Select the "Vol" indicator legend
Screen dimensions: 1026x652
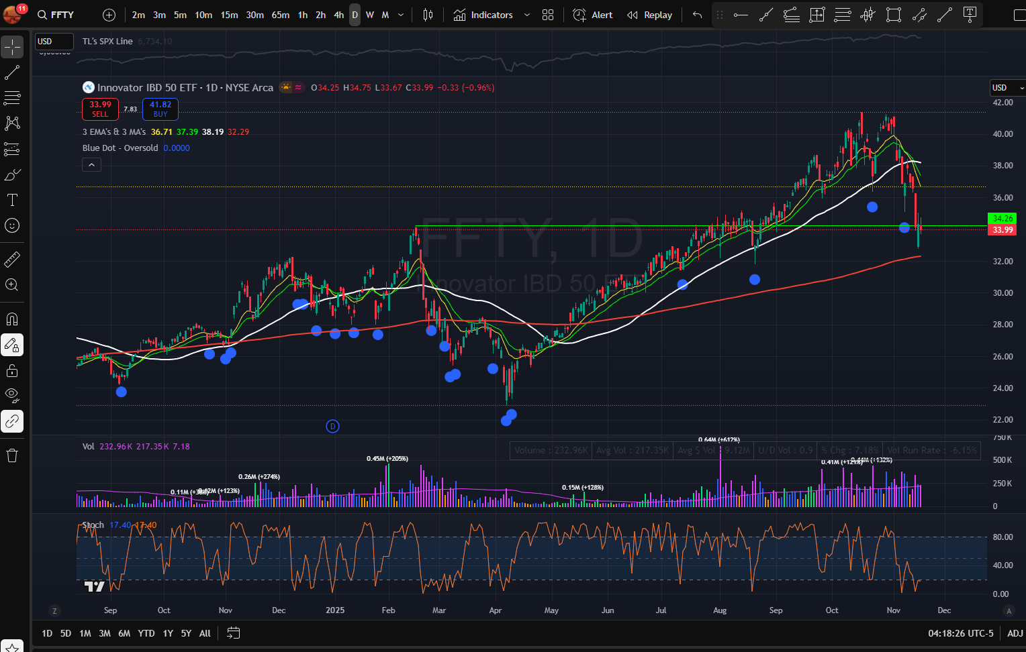tap(89, 447)
